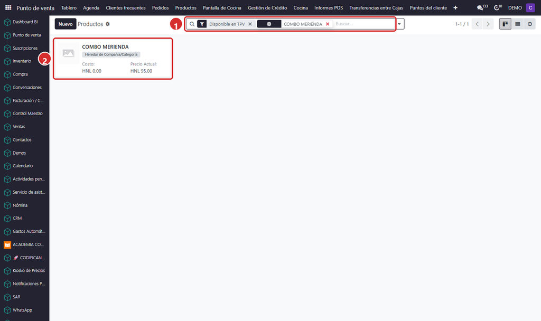The height and width of the screenshot is (321, 541).
Task: Open WhatsApp sidebar app
Action: click(24, 310)
